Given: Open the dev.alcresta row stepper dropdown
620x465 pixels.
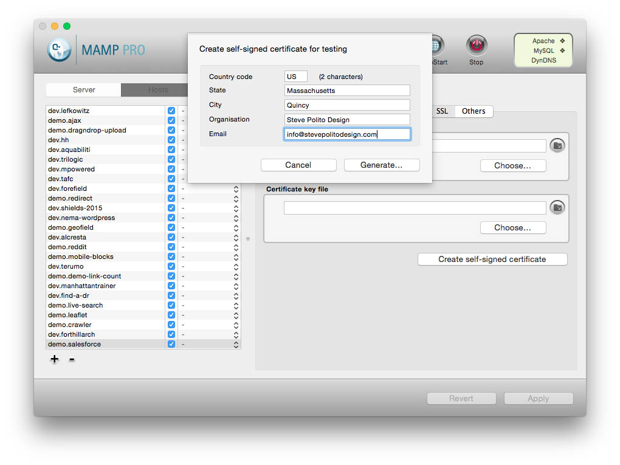Looking at the screenshot, I should (236, 237).
